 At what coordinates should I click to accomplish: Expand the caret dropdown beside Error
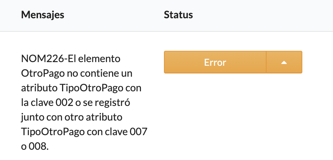click(x=284, y=62)
